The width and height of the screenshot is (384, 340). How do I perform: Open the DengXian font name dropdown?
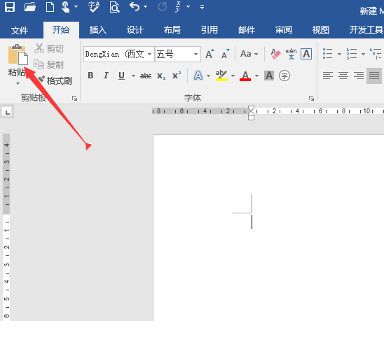click(x=150, y=54)
